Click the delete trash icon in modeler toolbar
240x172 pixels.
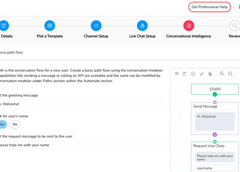[184, 74]
